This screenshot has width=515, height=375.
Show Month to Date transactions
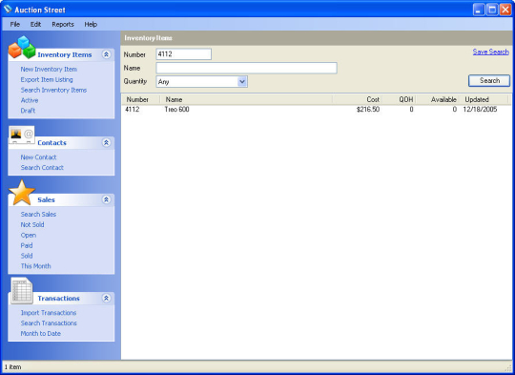pyautogui.click(x=40, y=333)
